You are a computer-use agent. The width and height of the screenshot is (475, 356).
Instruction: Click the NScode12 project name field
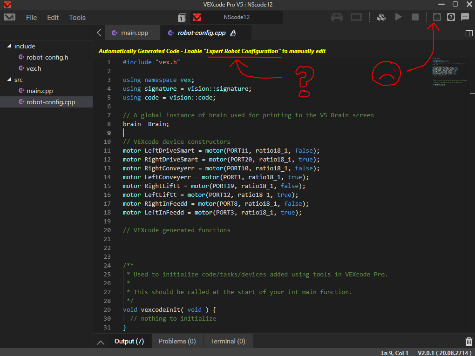click(237, 17)
